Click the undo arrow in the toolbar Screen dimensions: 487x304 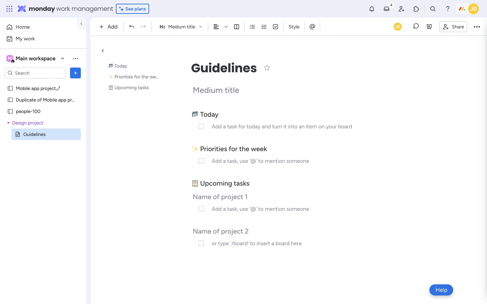coord(131,27)
